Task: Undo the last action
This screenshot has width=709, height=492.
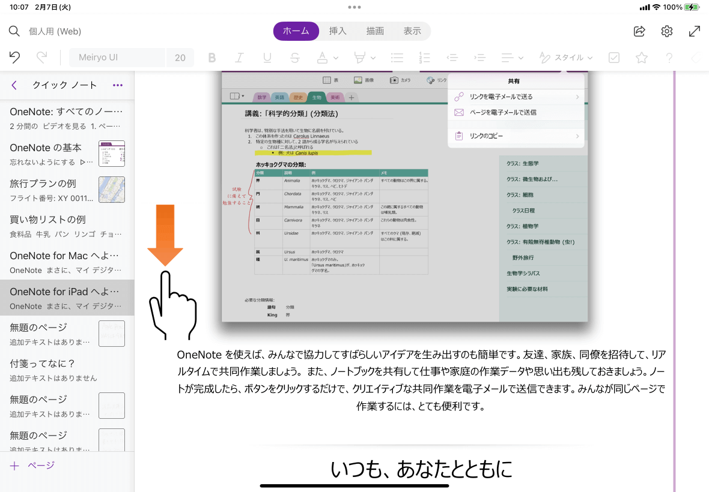Action: click(x=14, y=58)
